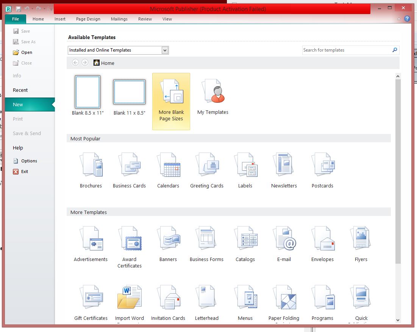
Task: Select Recent in the backstage sidebar
Action: click(20, 90)
